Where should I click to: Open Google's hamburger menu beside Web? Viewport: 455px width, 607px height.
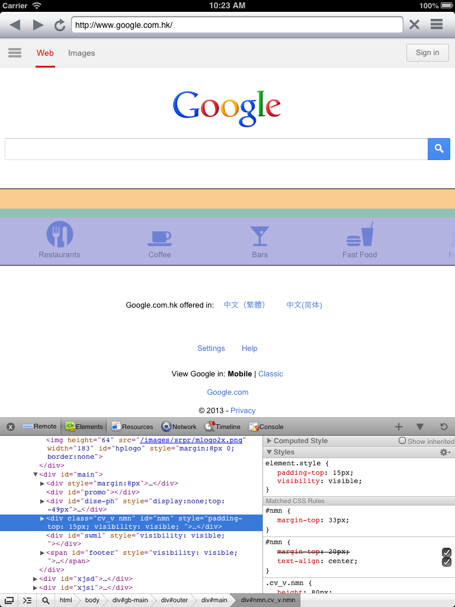point(15,53)
